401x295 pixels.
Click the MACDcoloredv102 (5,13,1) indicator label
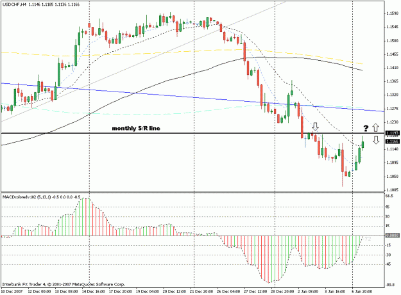pos(42,197)
